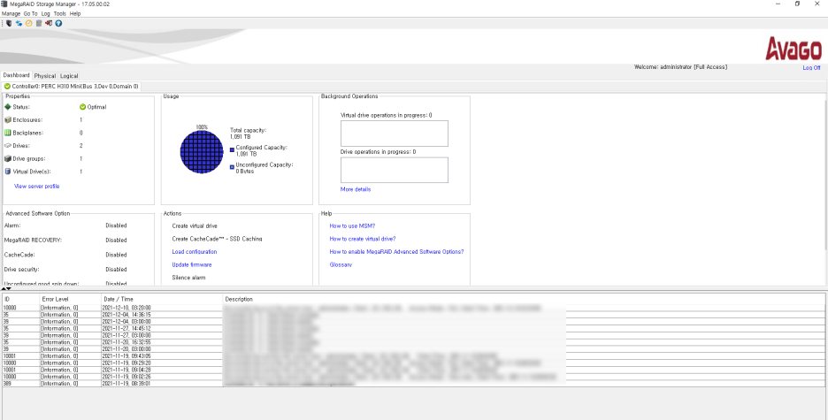The image size is (828, 420).
Task: Click More details under Background Operations
Action: pyautogui.click(x=356, y=189)
